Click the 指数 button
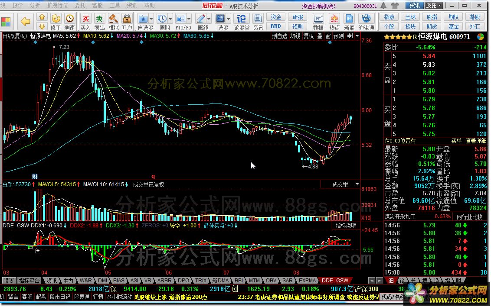The height and width of the screenshot is (307, 491). [x=389, y=17]
